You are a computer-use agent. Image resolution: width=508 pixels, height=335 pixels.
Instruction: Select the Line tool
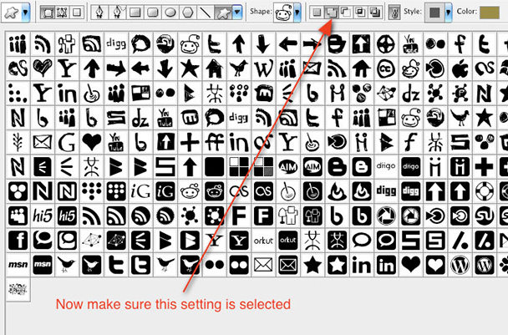tap(205, 13)
